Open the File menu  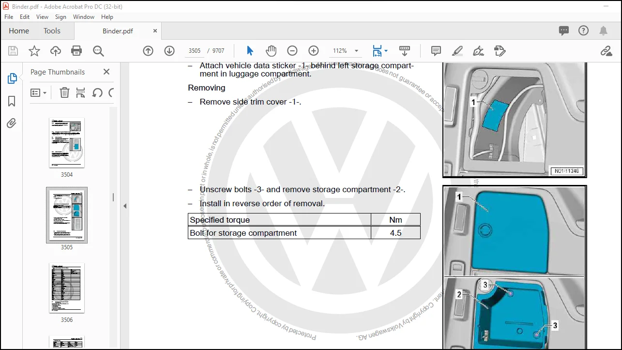point(9,16)
